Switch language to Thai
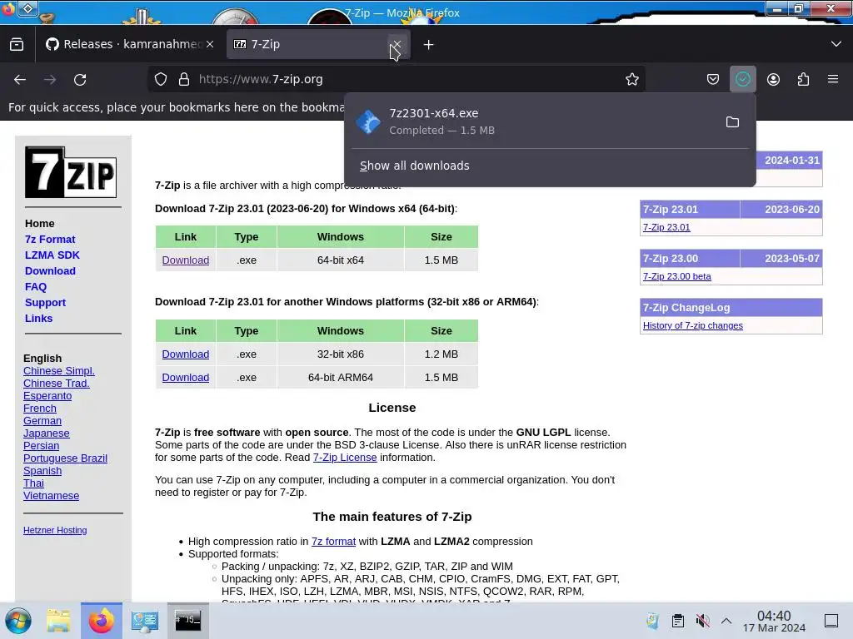Image resolution: width=853 pixels, height=639 pixels. (x=33, y=483)
